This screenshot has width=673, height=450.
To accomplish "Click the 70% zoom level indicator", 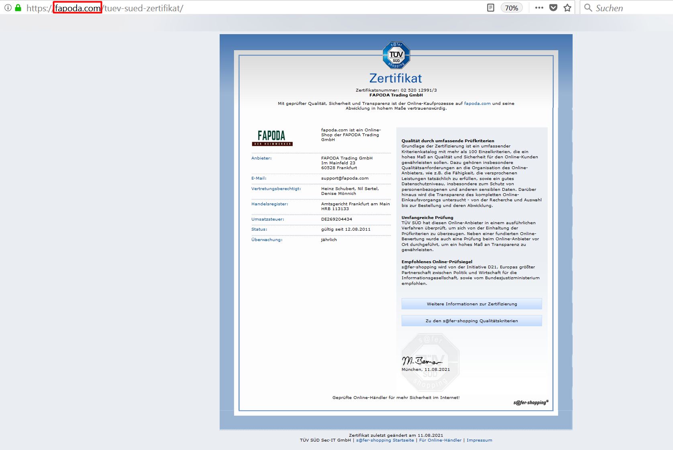I will coord(511,8).
